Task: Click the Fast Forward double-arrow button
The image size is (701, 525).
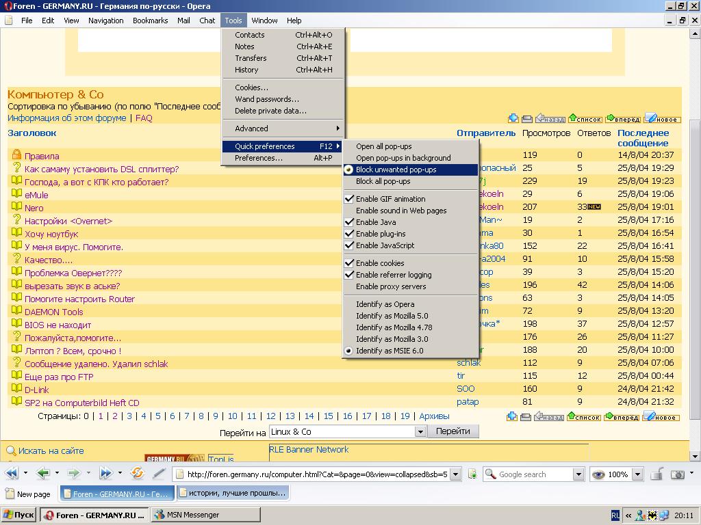Action: pyautogui.click(x=106, y=473)
